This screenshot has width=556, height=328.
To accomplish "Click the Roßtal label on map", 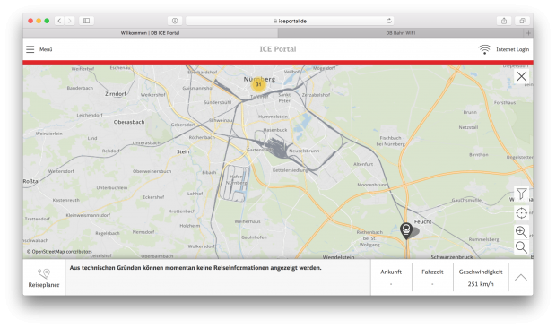I will (31, 181).
